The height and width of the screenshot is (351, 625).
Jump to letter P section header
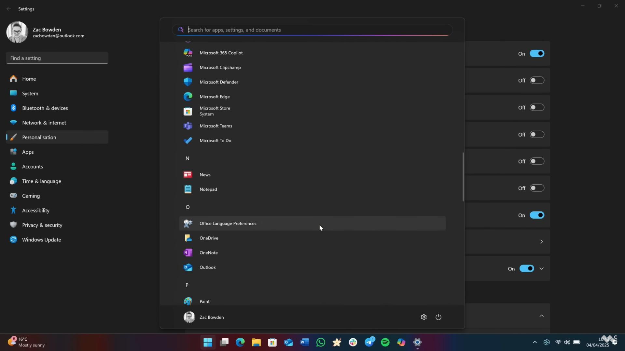[187, 285]
